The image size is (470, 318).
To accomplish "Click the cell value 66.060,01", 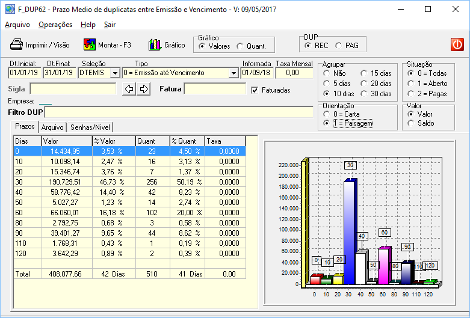I will 67,213.
